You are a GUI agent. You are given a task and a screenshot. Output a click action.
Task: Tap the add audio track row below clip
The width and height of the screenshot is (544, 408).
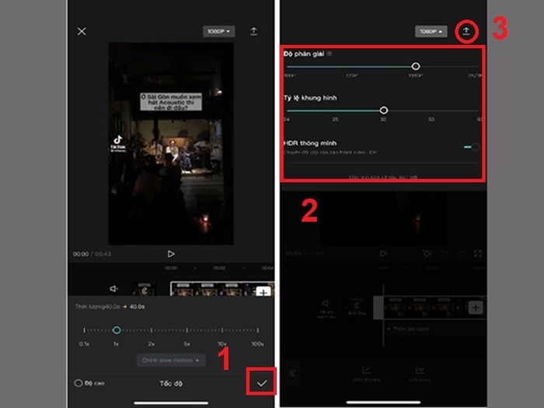(409, 329)
